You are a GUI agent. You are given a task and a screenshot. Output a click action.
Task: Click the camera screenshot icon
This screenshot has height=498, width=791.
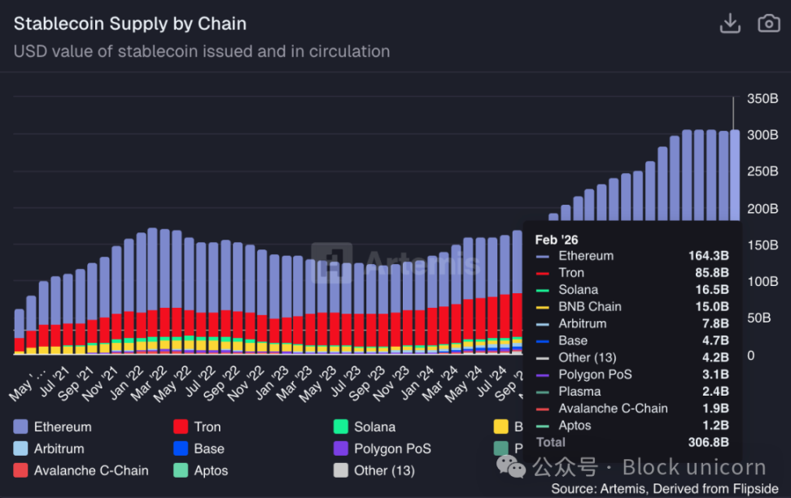(768, 24)
